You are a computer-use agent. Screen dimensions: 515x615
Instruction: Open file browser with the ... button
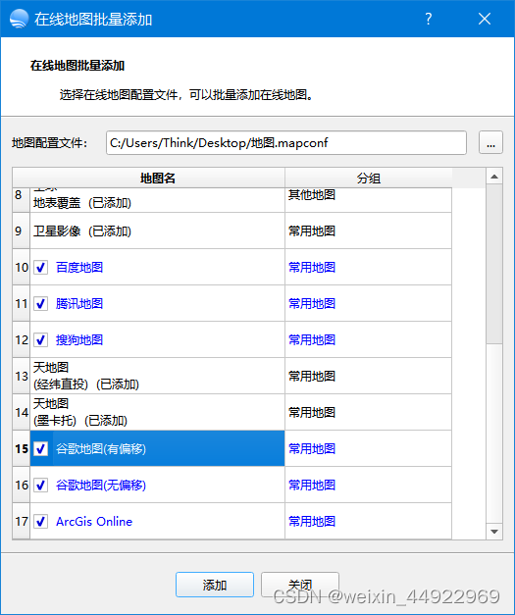click(490, 143)
